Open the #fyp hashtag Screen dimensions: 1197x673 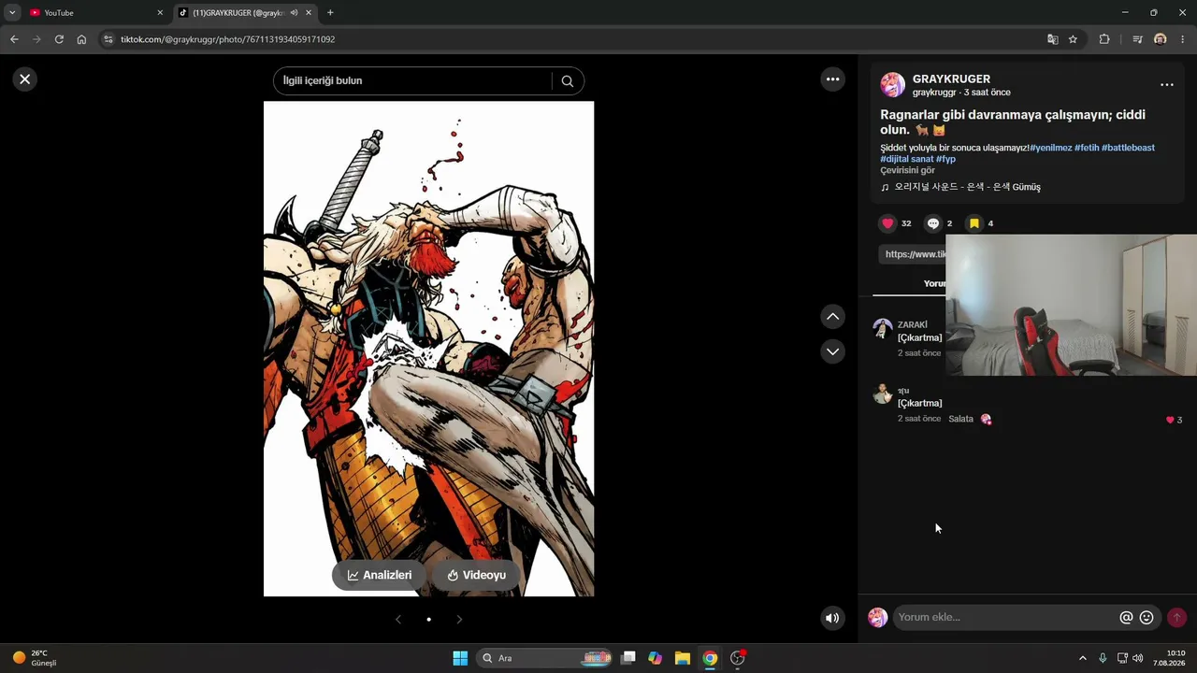945,159
